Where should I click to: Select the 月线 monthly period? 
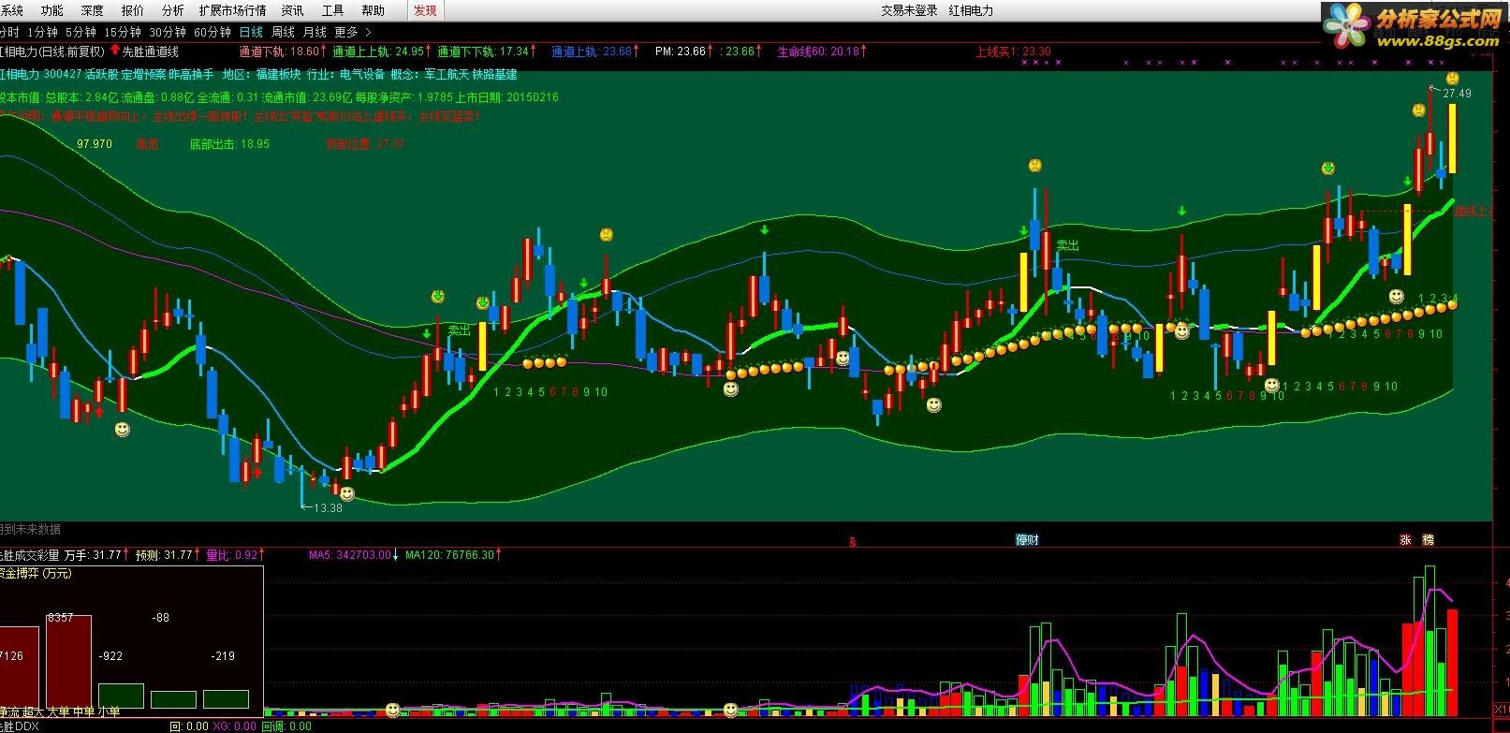point(315,32)
